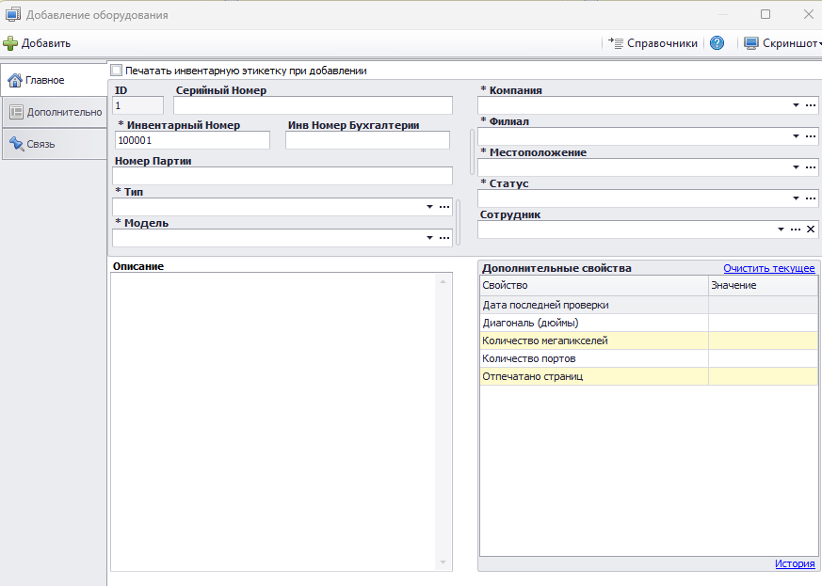Open the История link
822x586 pixels.
coord(795,563)
